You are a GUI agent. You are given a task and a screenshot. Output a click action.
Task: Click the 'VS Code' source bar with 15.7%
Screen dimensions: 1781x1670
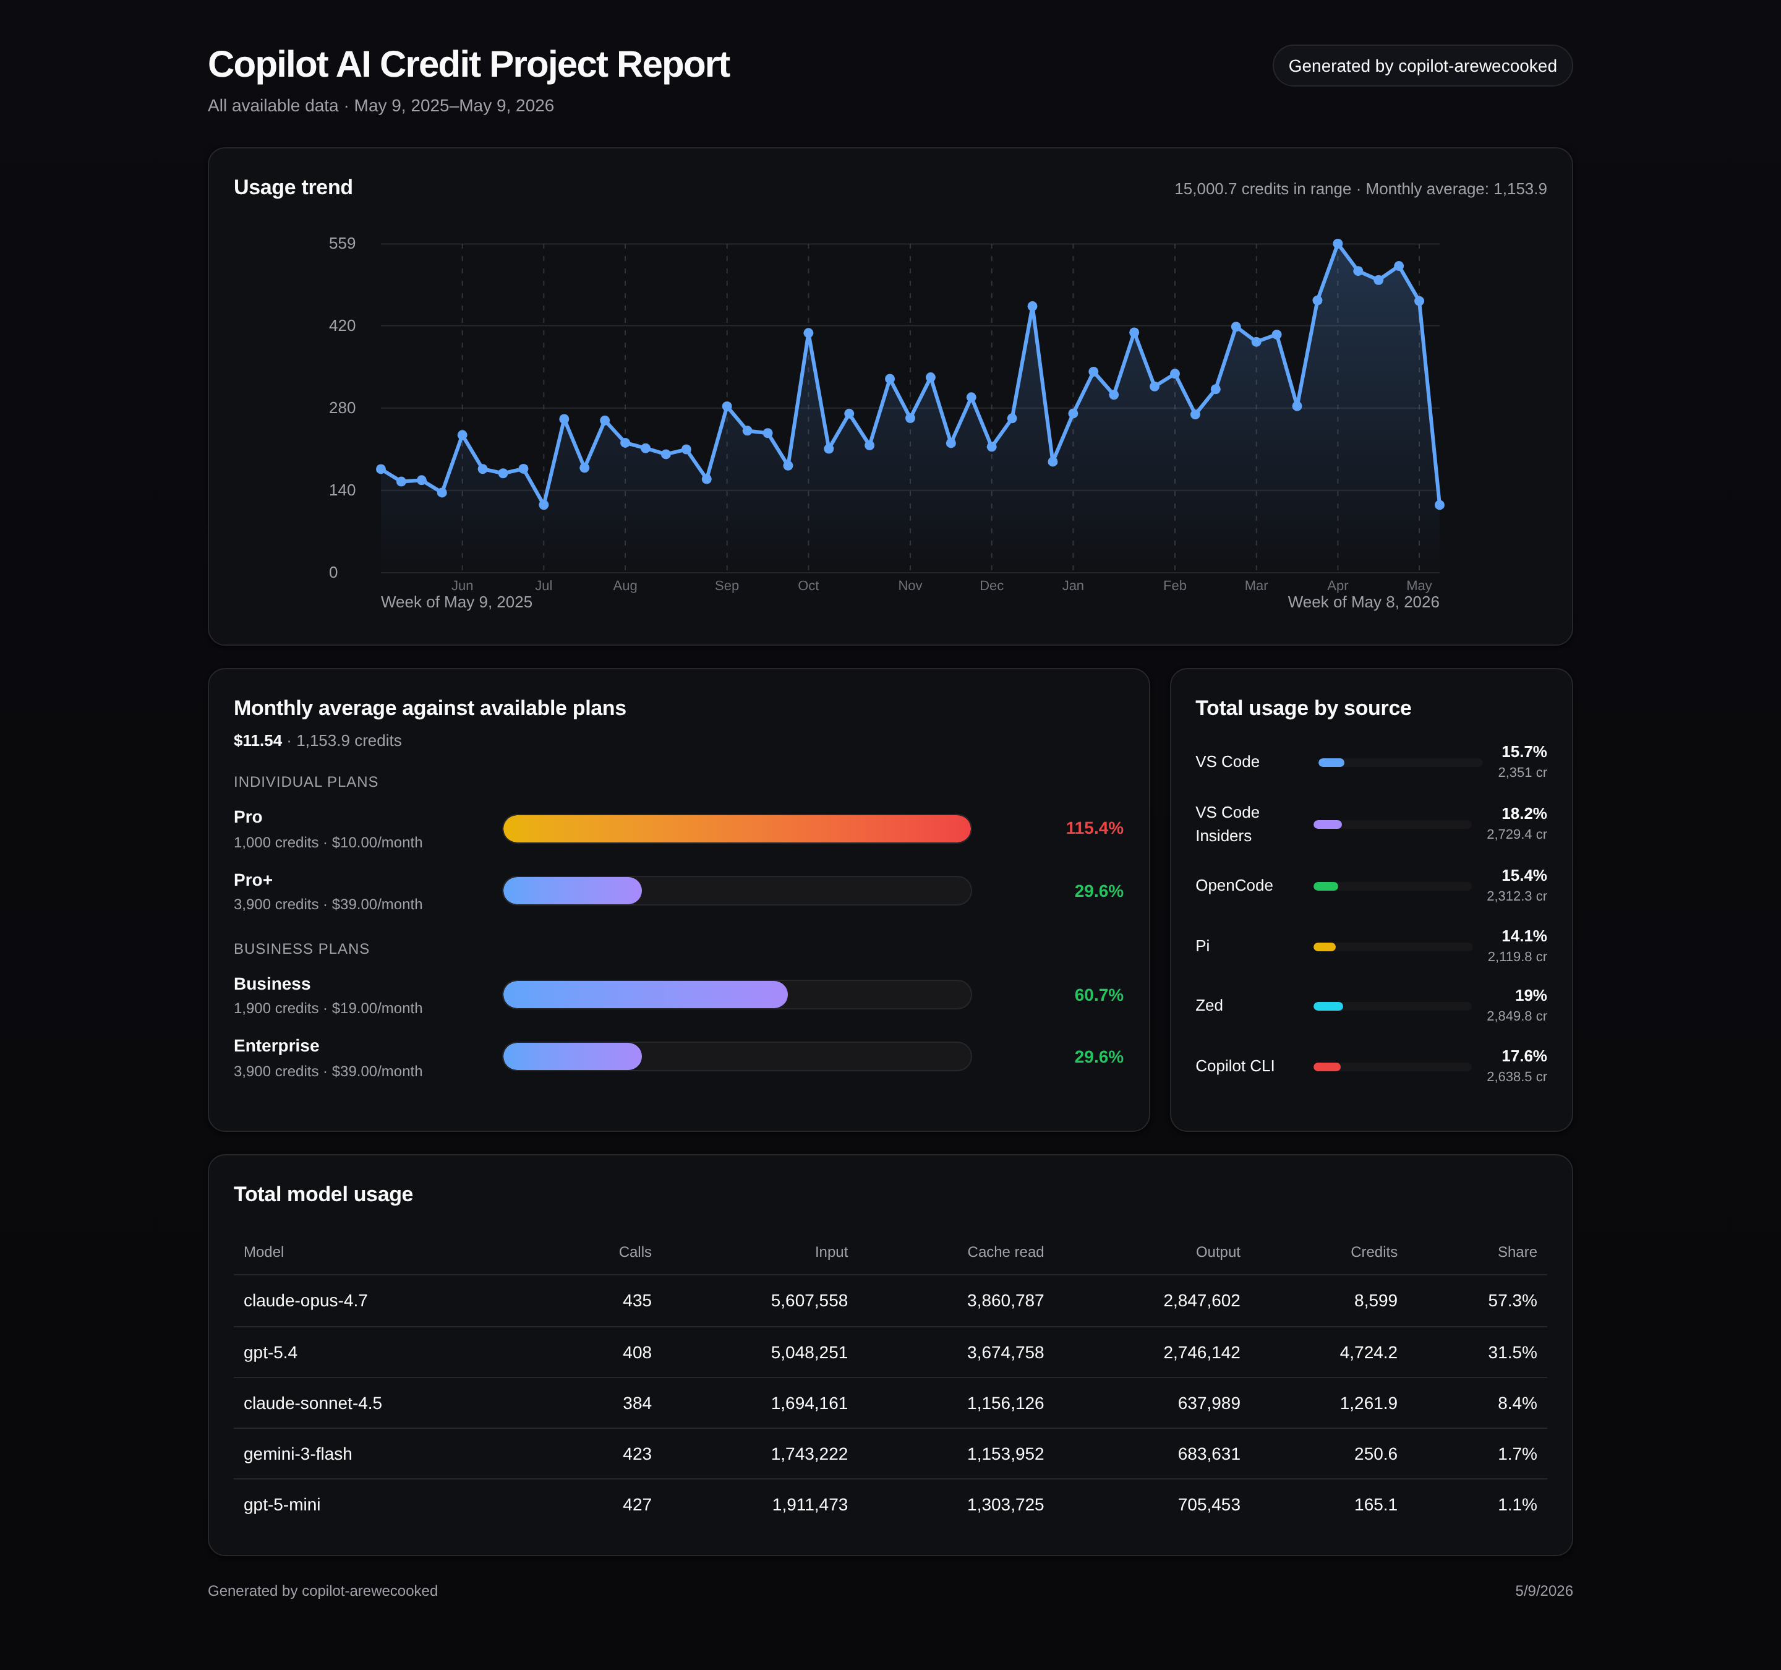[x=1400, y=763]
